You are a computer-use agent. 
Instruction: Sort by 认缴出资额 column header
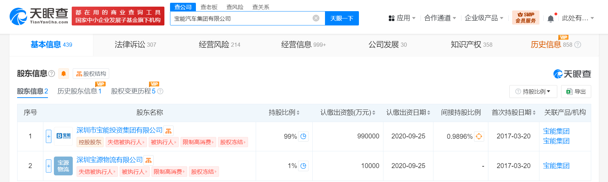click(x=348, y=113)
